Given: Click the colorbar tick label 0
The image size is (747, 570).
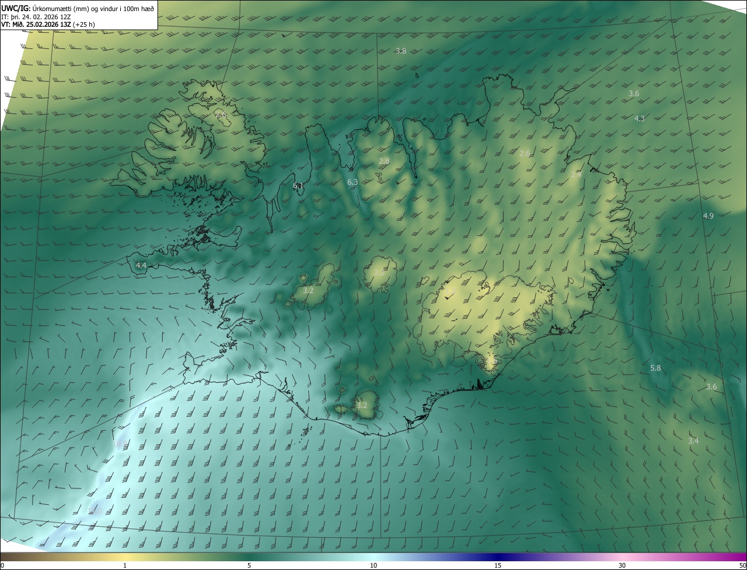Looking at the screenshot, I should tap(2, 565).
